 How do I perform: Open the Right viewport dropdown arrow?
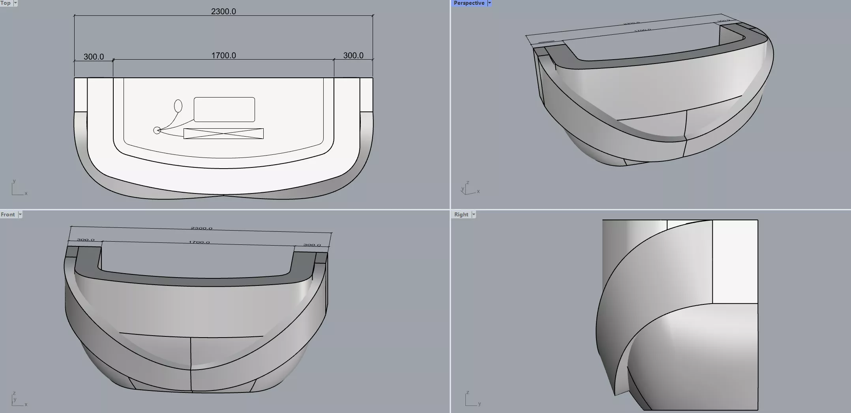coord(473,214)
